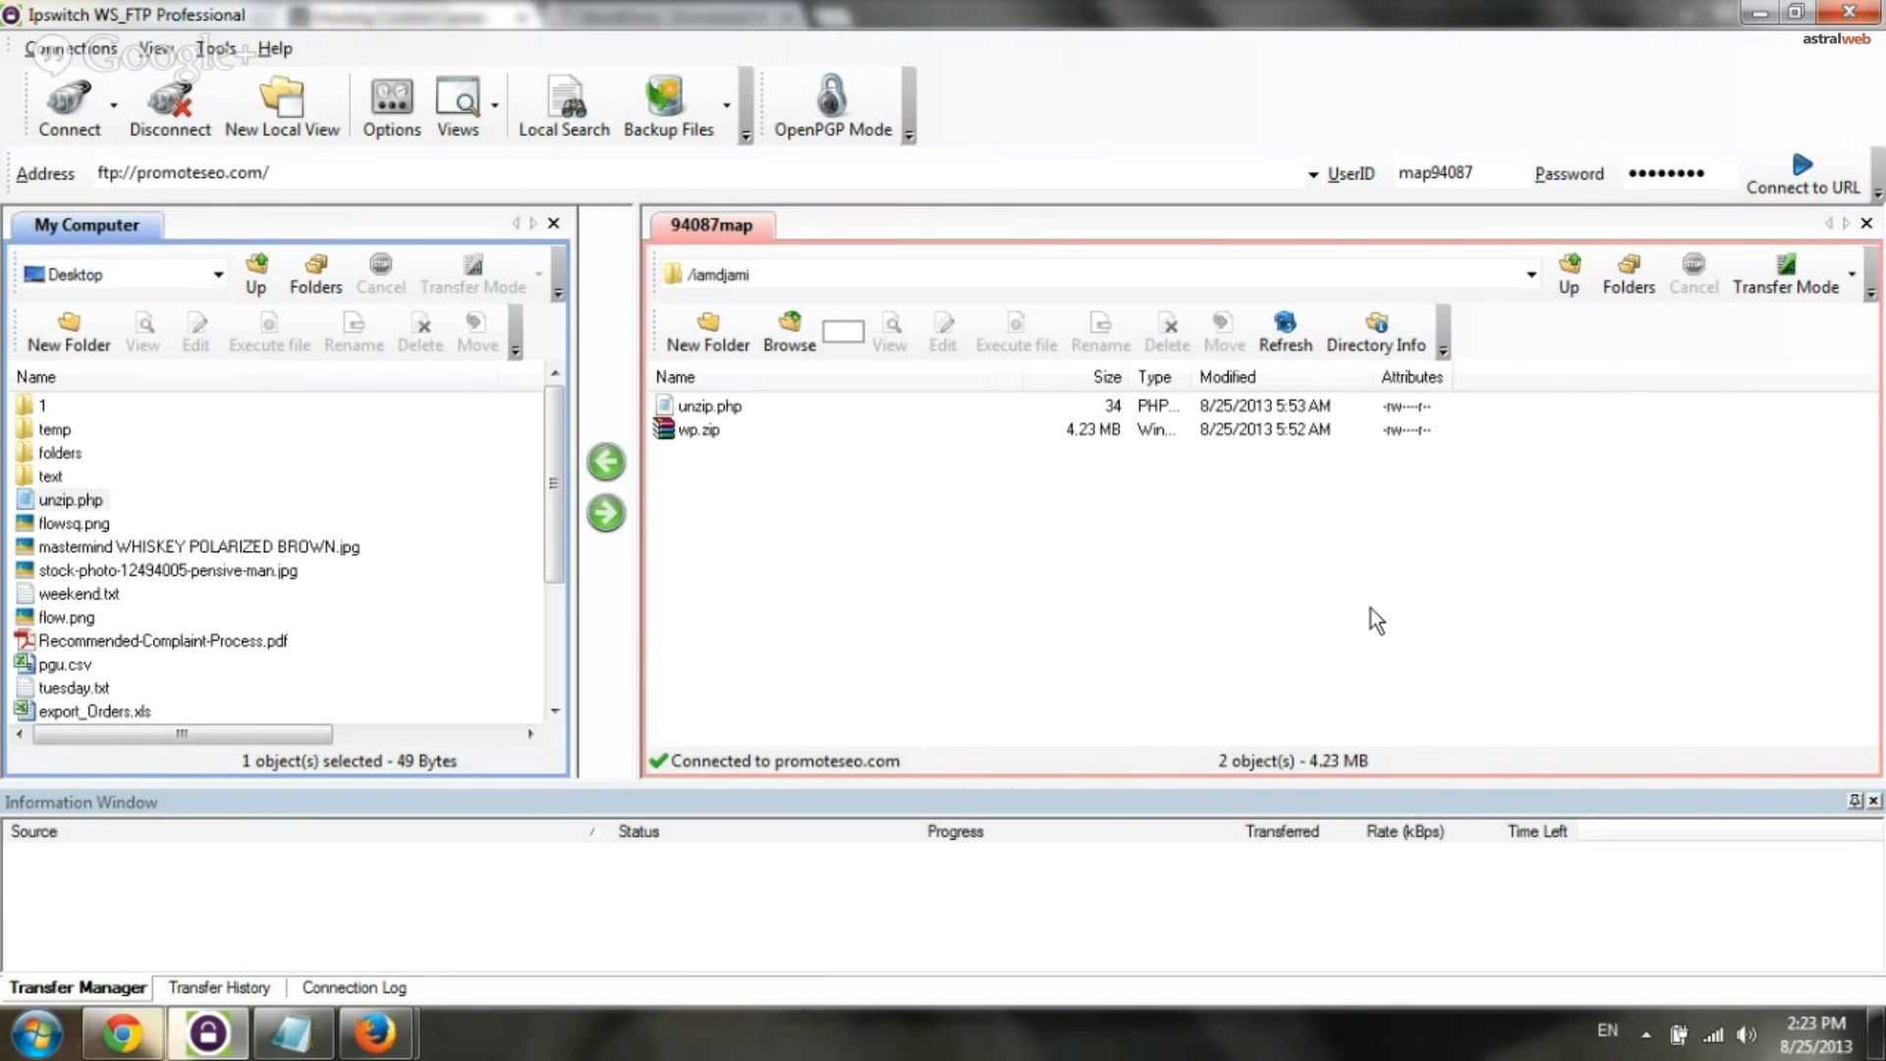Click the Windows Start button
Image resolution: width=1886 pixels, height=1061 pixels.
tap(38, 1034)
